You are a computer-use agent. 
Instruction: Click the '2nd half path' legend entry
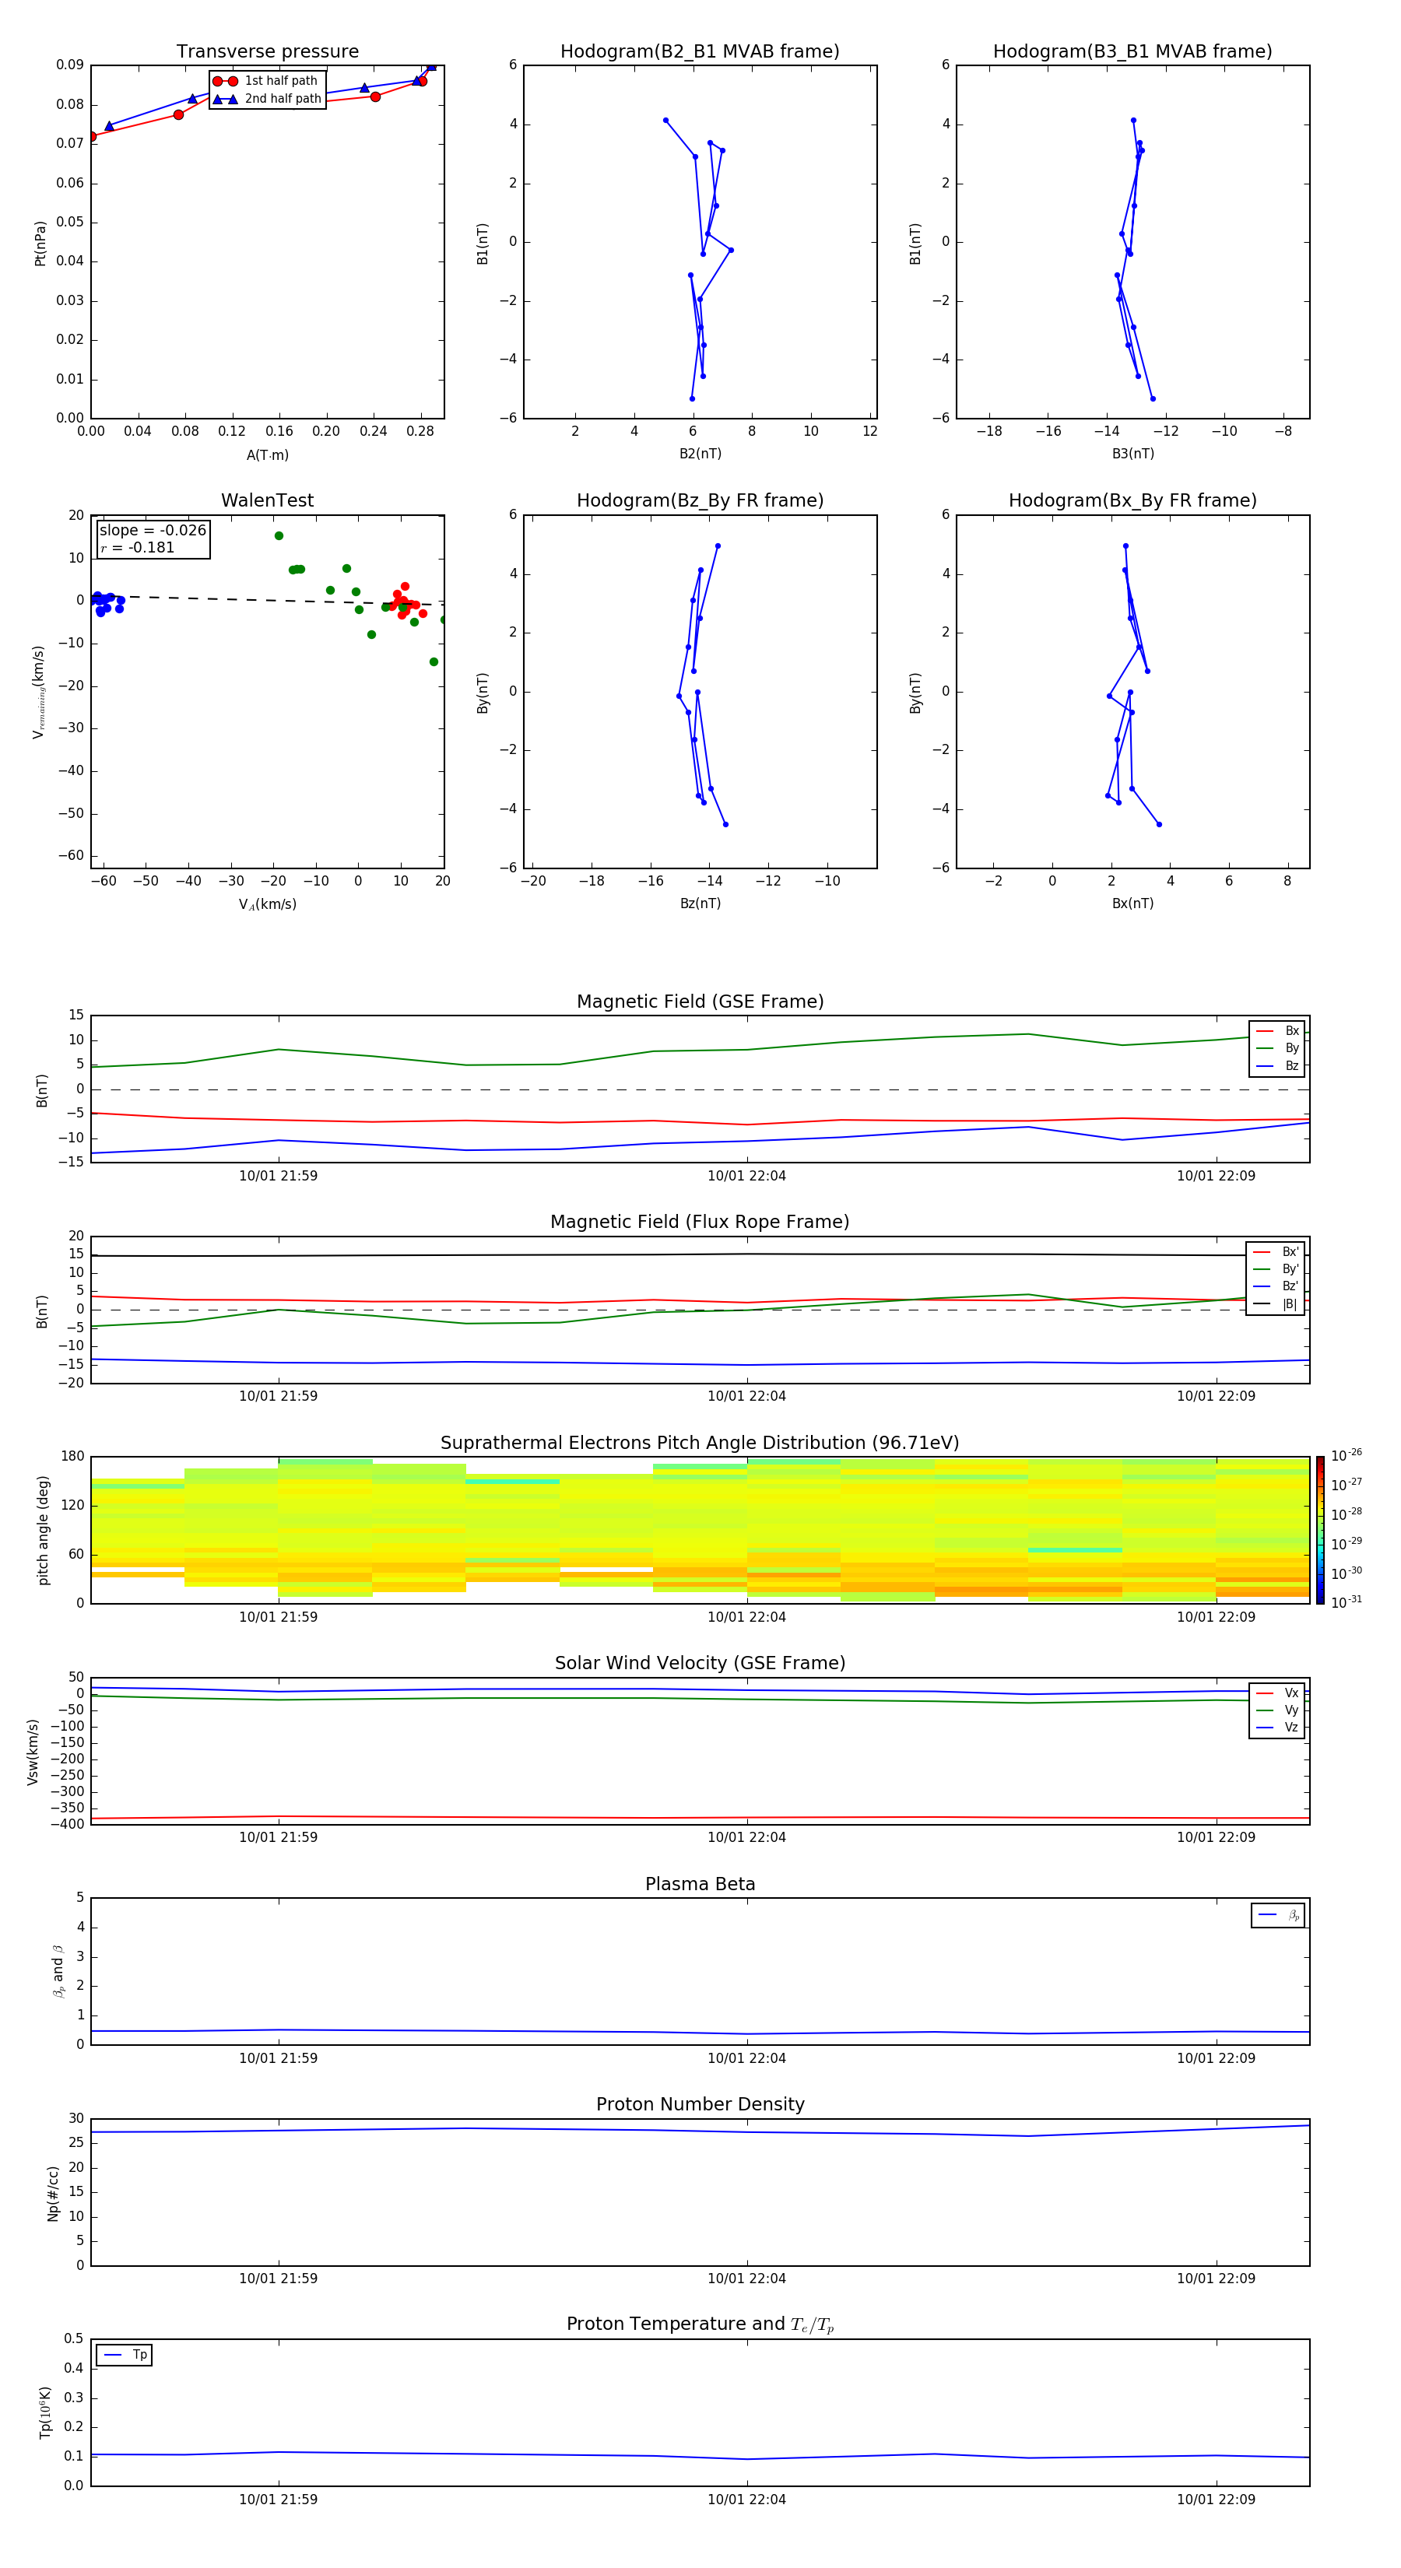point(266,99)
